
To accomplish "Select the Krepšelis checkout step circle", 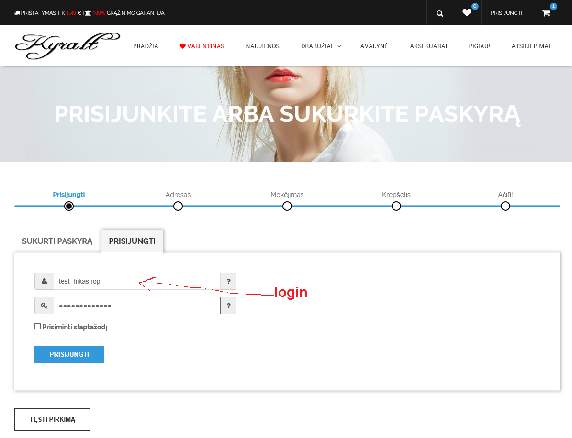I will [x=396, y=206].
